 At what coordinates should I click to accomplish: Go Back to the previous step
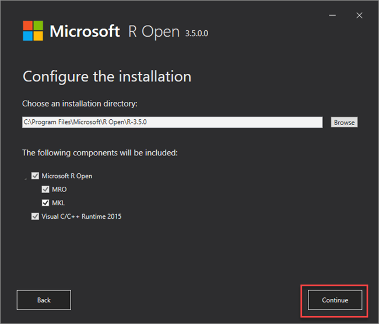(44, 300)
